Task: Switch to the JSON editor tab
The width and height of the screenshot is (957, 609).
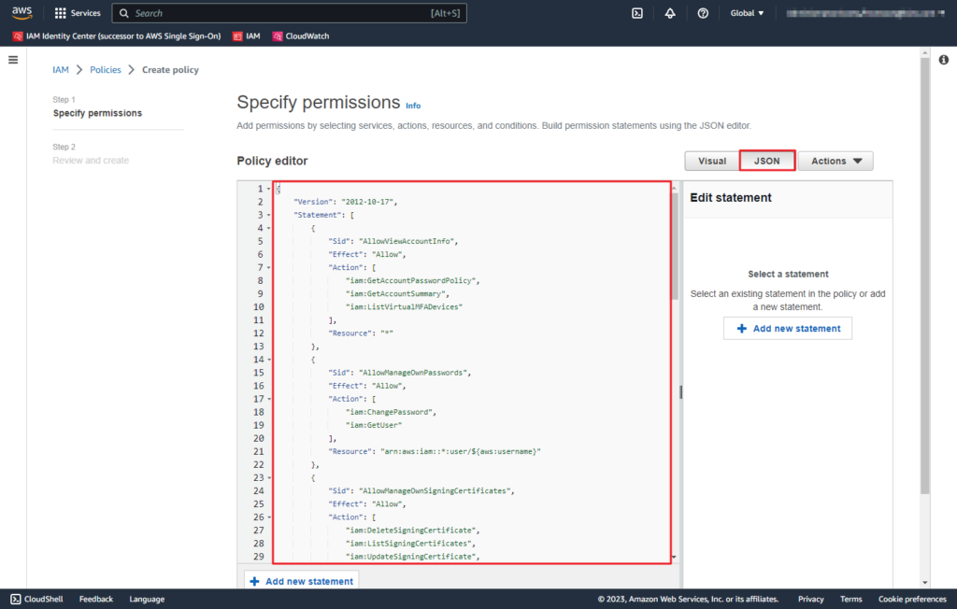Action: 767,161
